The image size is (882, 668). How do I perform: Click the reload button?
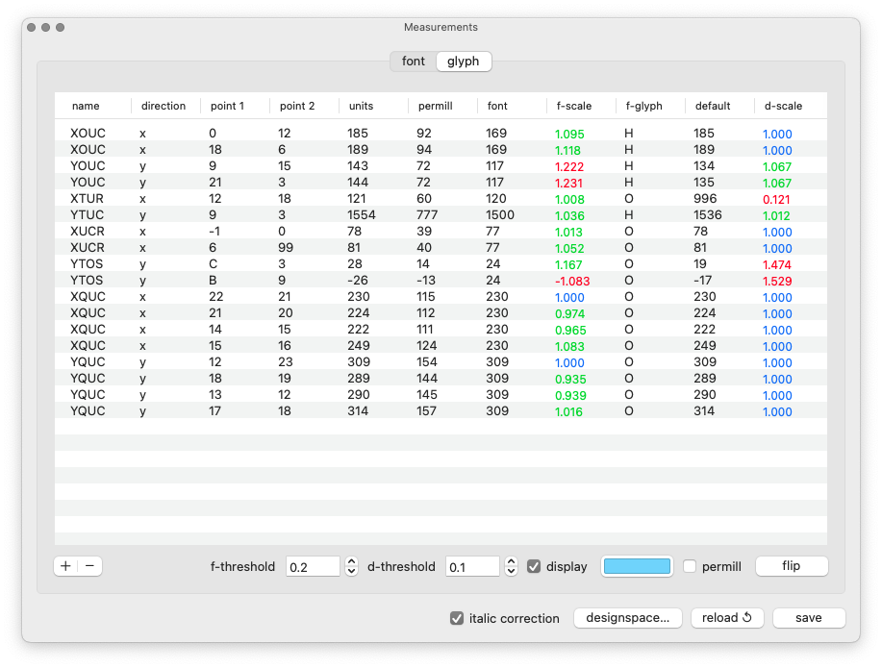(727, 618)
